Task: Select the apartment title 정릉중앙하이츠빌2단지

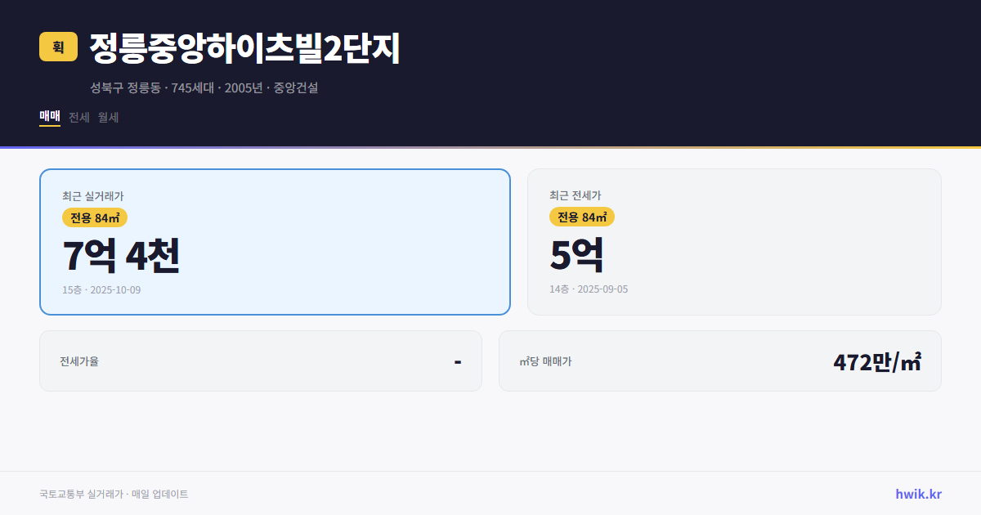Action: tap(243, 49)
